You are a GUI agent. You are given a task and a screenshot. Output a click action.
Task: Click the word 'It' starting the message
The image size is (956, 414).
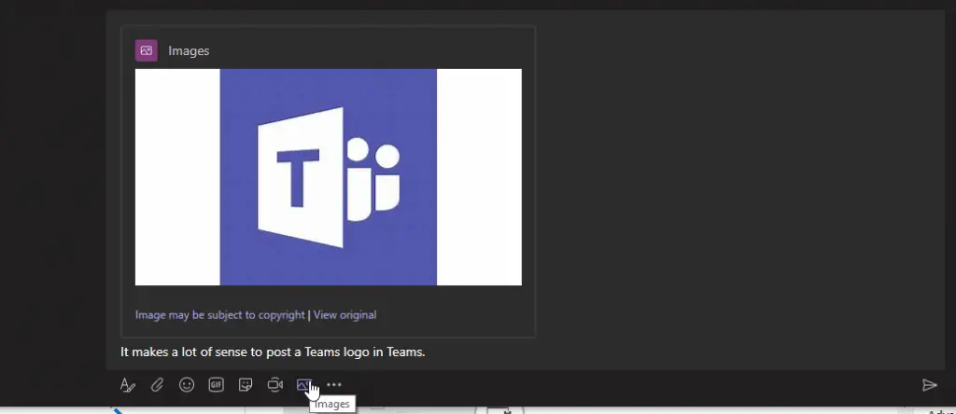pyautogui.click(x=125, y=352)
